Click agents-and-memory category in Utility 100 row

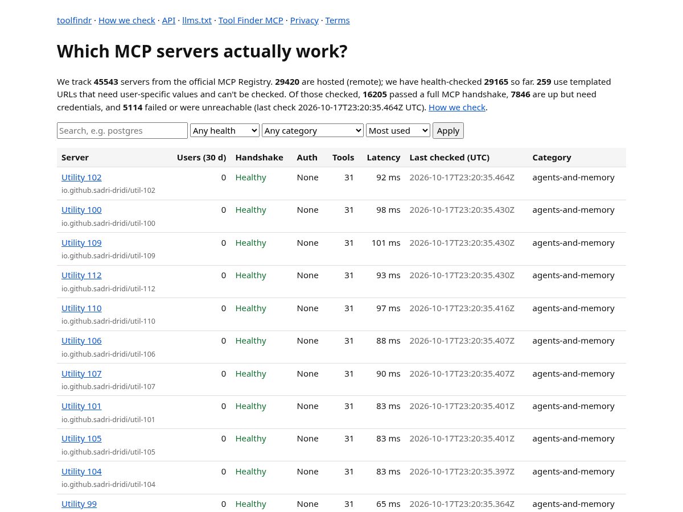[x=574, y=210]
